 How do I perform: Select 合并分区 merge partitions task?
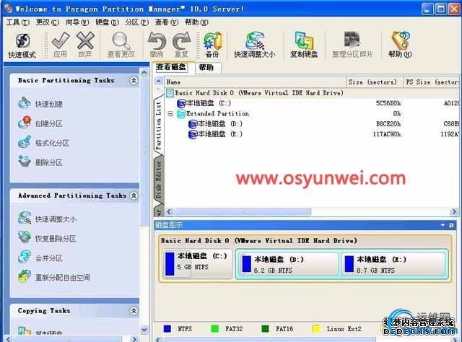pos(40,258)
